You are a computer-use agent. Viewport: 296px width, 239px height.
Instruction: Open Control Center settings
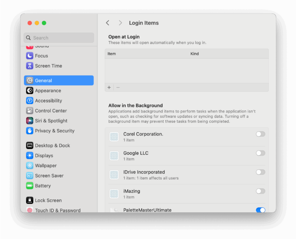point(59,111)
